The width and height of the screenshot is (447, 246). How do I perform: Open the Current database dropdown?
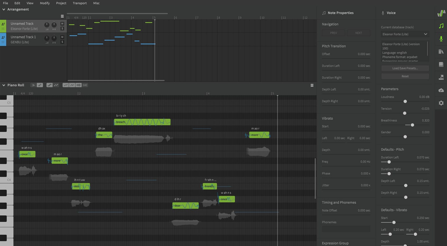tap(405, 34)
